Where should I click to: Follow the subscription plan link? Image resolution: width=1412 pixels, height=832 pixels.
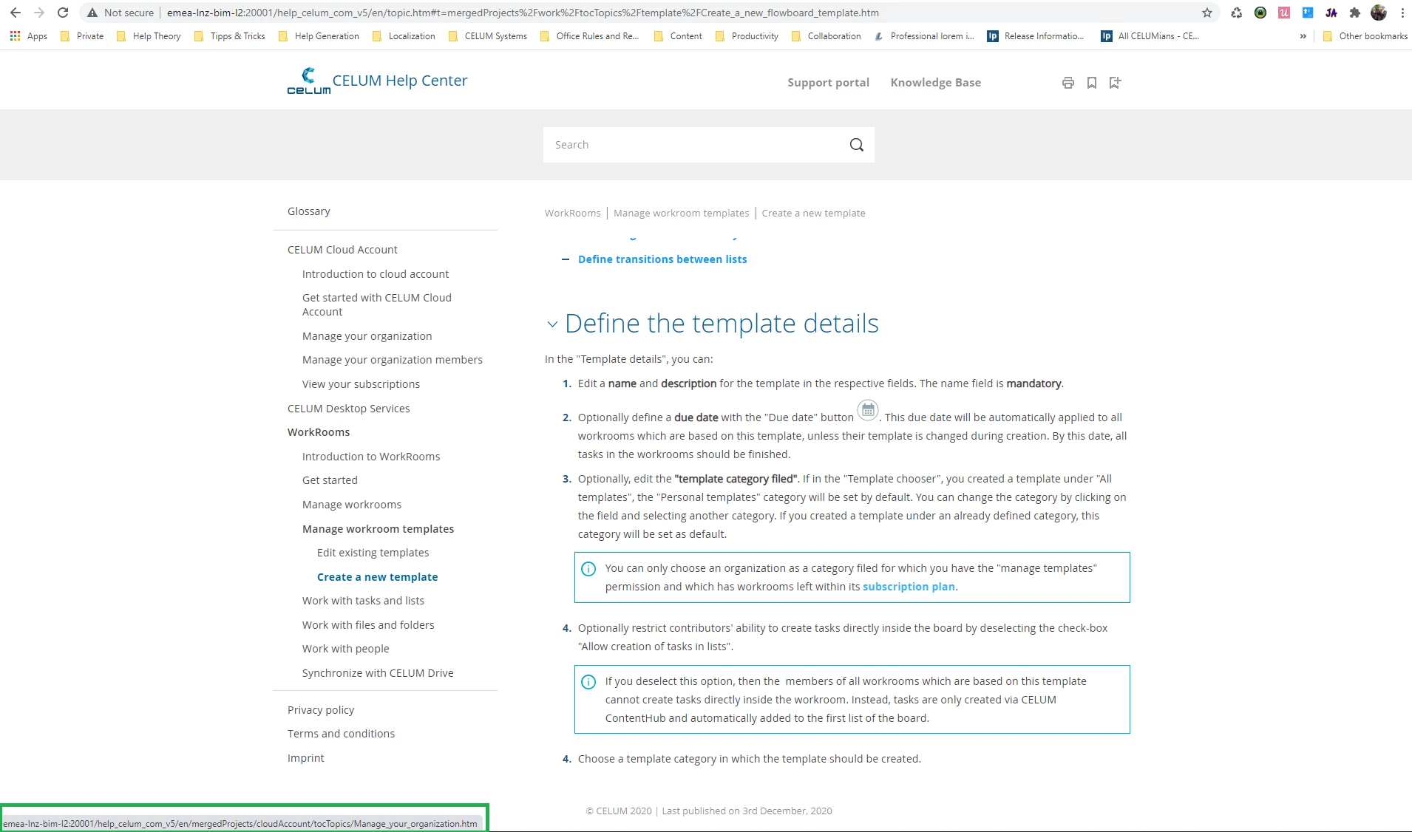909,587
